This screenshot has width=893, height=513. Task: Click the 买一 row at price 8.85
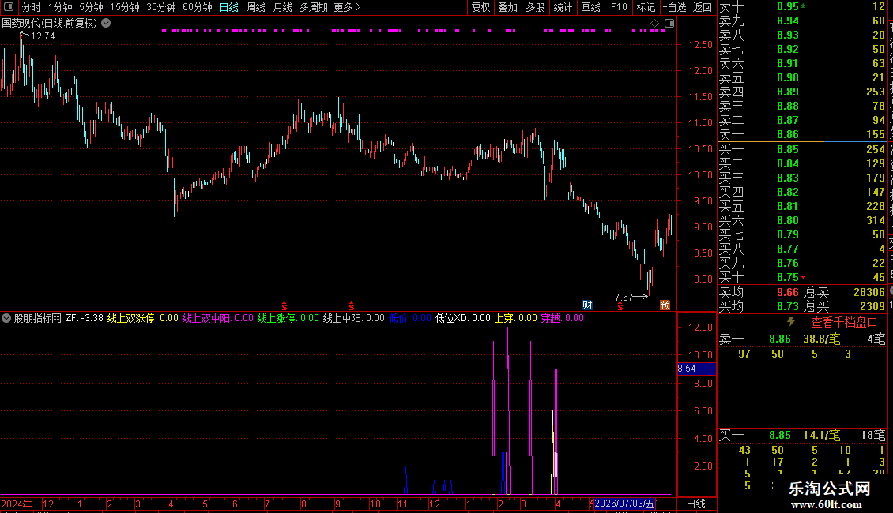pyautogui.click(x=802, y=150)
